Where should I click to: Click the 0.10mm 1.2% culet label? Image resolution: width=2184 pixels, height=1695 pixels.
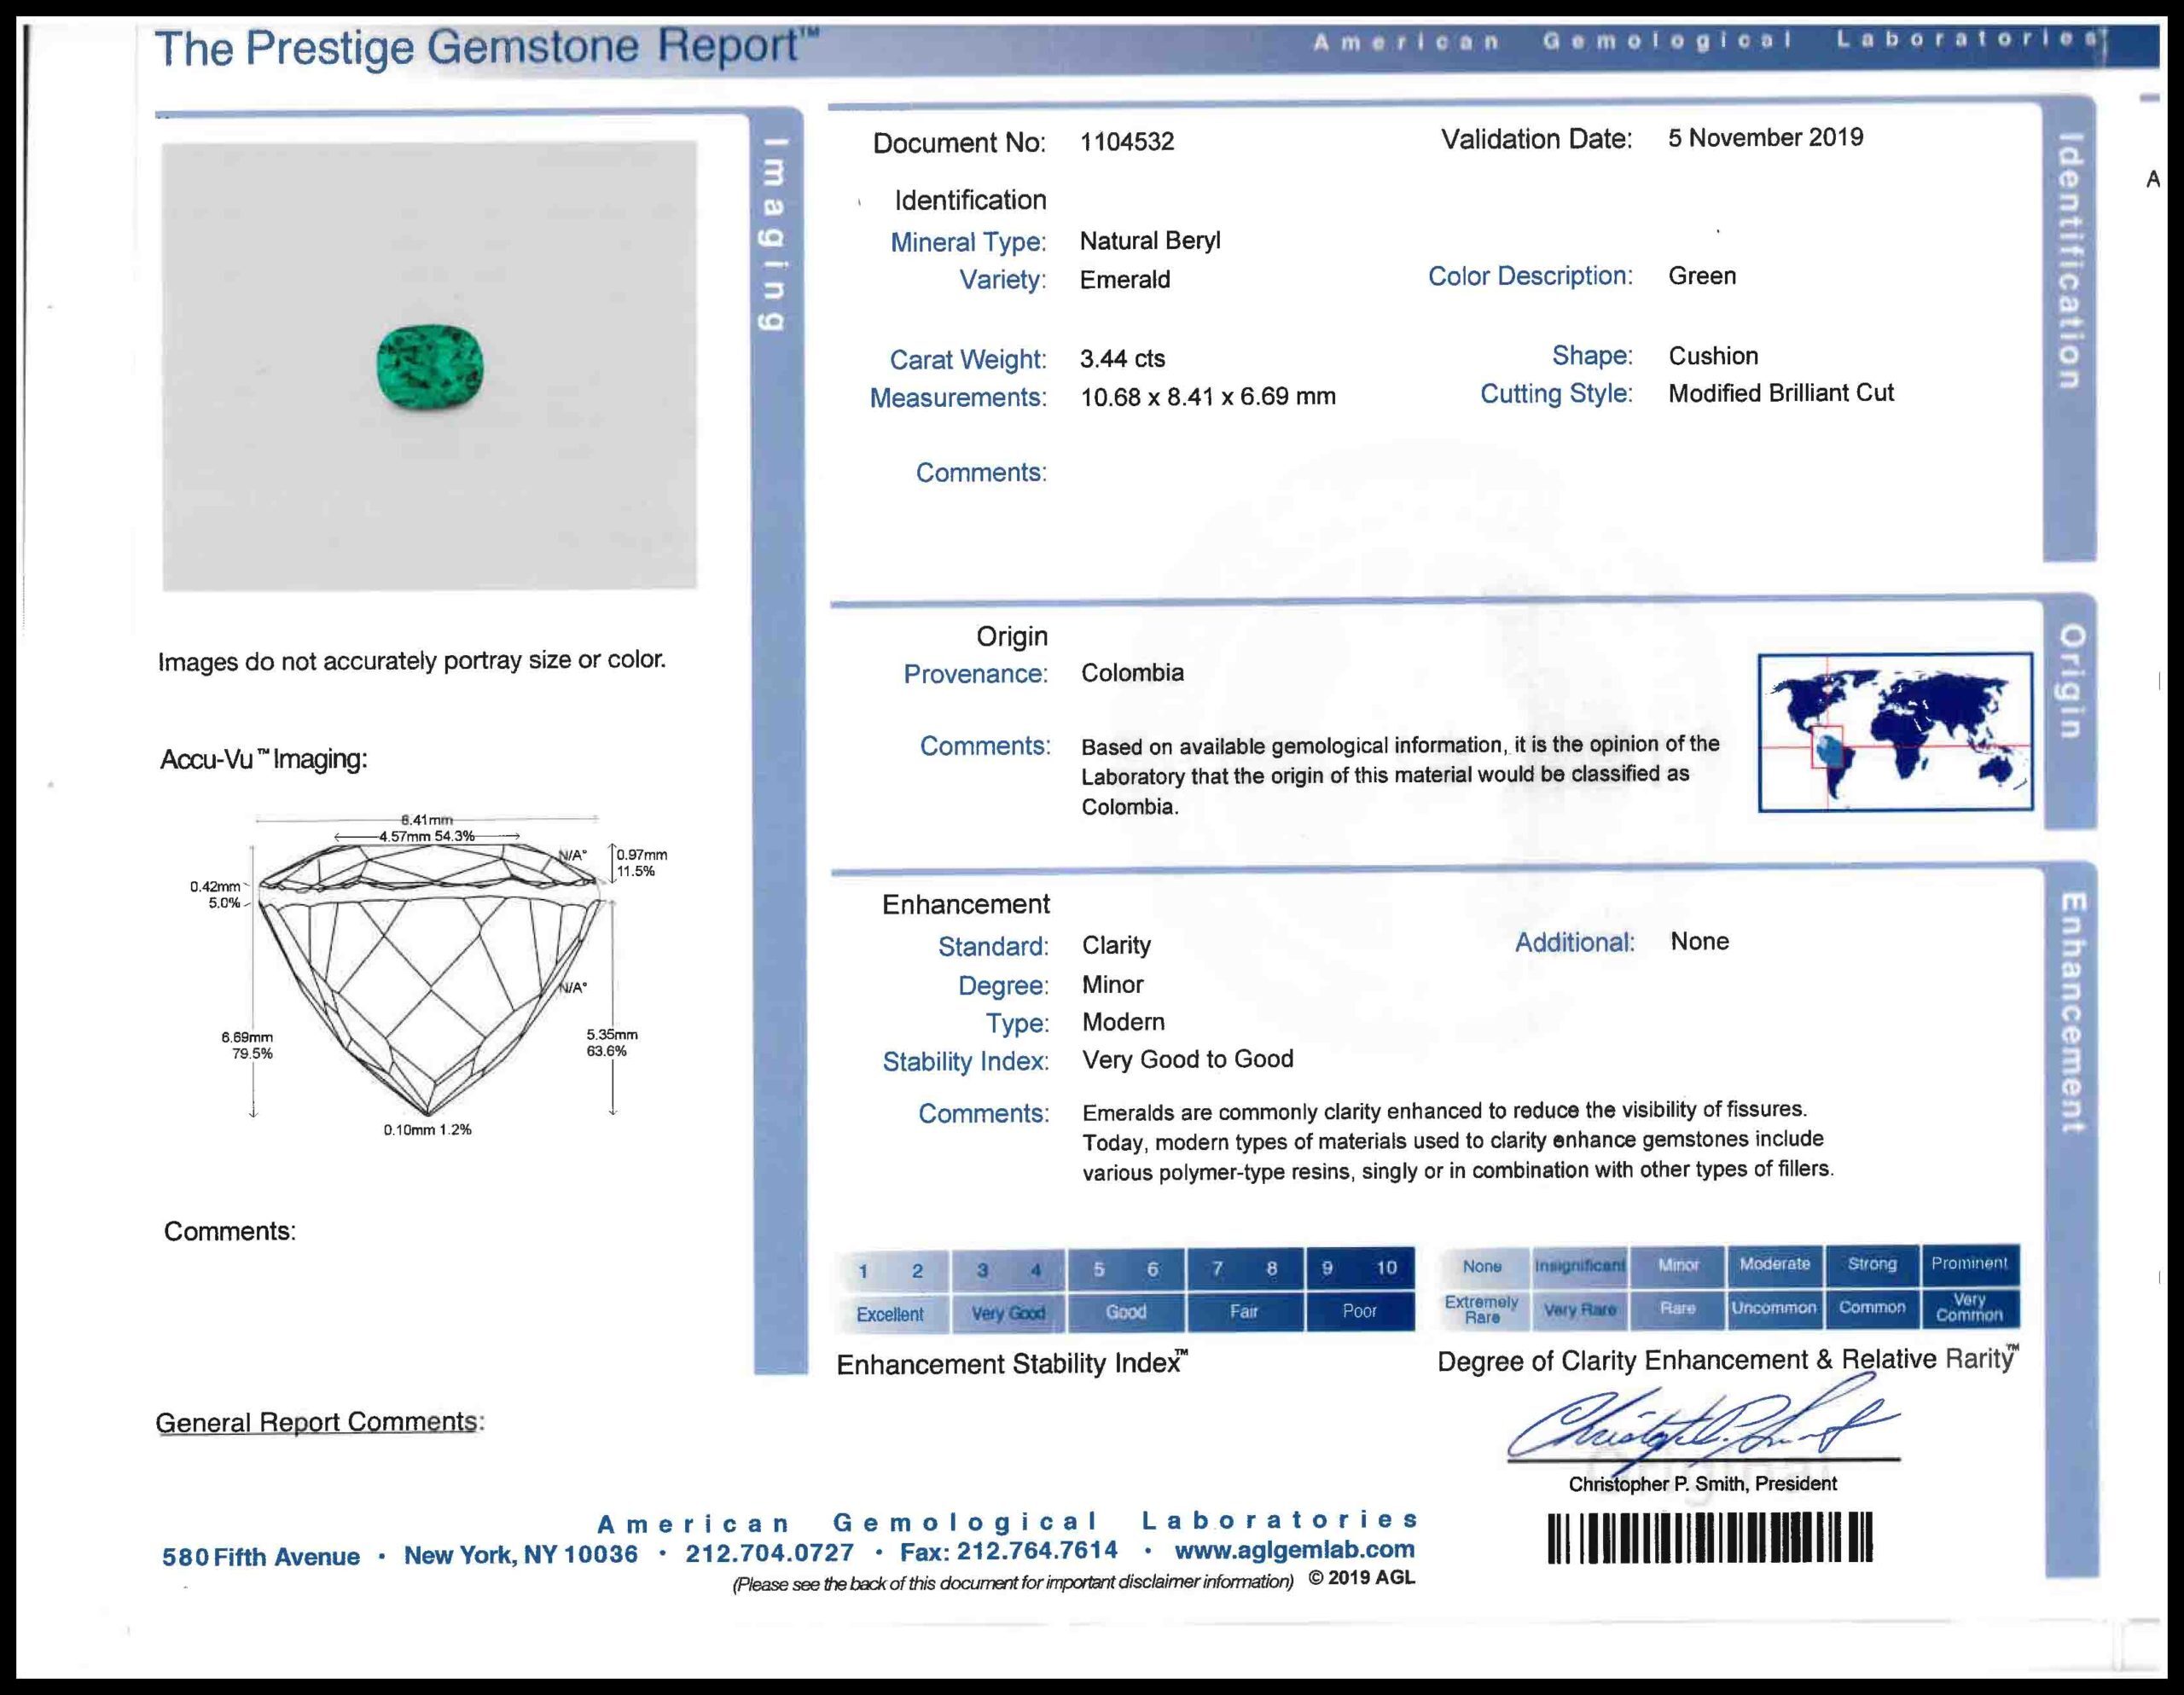427,1129
